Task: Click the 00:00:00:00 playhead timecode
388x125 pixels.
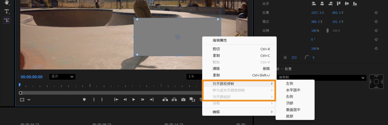Action: [x=31, y=77]
